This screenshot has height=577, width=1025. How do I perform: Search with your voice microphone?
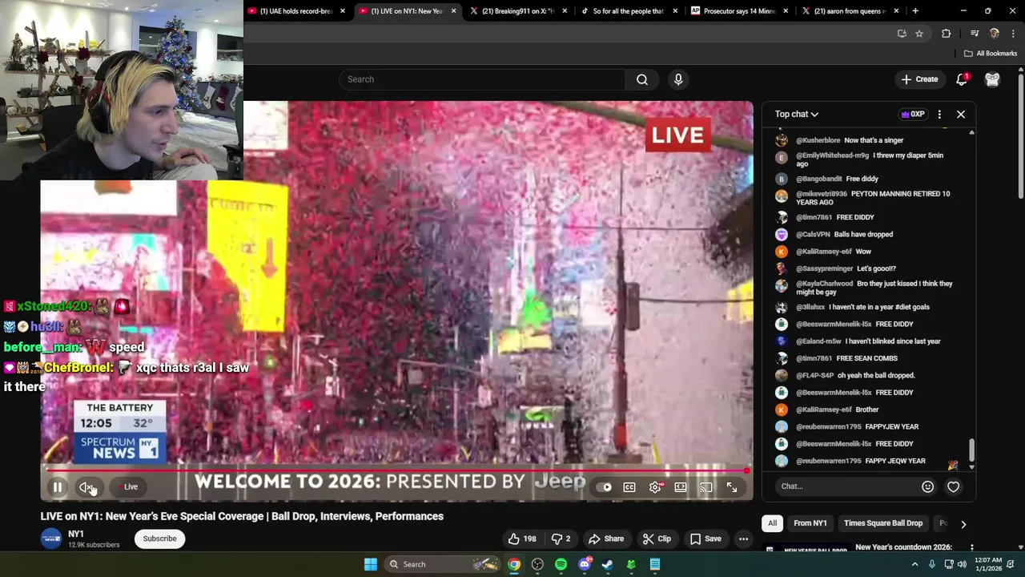click(678, 79)
